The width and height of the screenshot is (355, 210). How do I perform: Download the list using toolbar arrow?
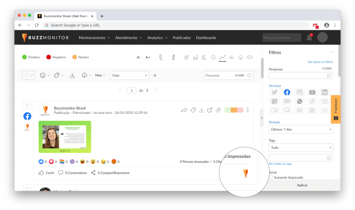click(72, 75)
